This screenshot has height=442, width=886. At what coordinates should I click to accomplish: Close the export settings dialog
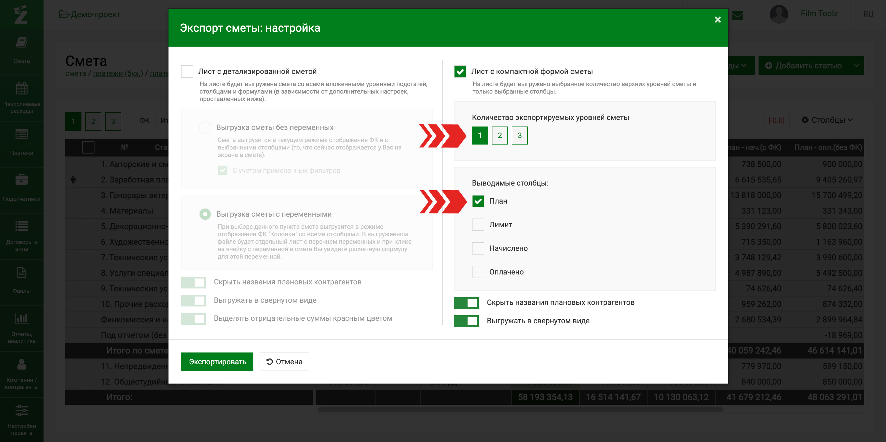(718, 20)
